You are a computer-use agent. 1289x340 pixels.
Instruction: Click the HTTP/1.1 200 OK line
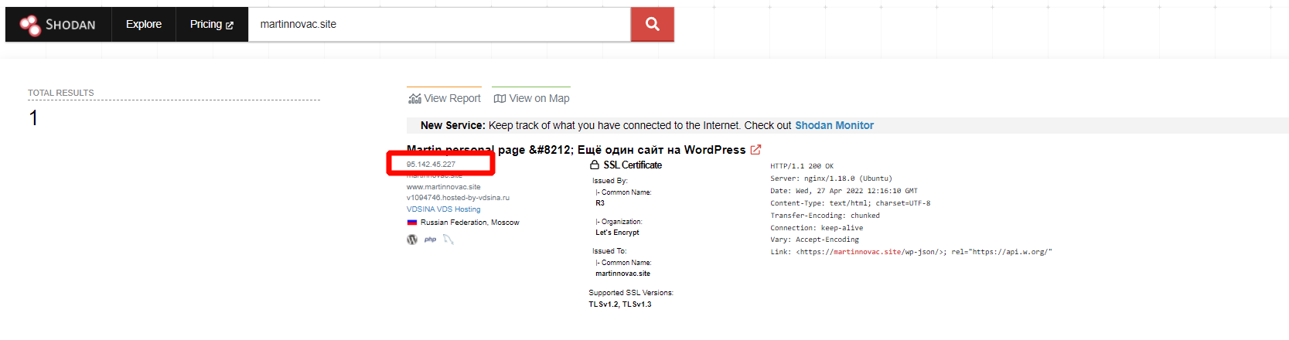[802, 166]
